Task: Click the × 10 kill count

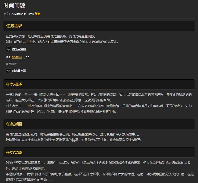Action: click(x=26, y=57)
